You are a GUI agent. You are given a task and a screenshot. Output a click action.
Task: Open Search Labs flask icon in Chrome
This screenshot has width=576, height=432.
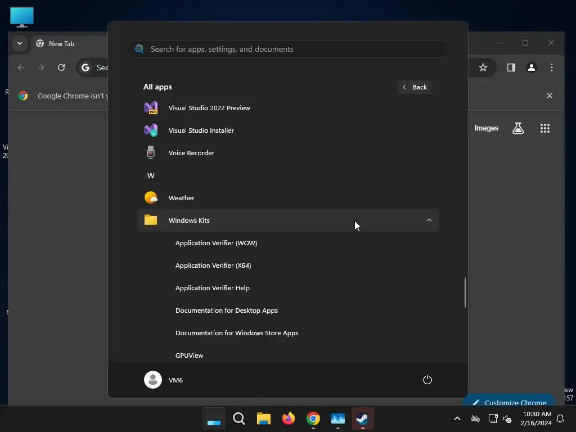[518, 128]
